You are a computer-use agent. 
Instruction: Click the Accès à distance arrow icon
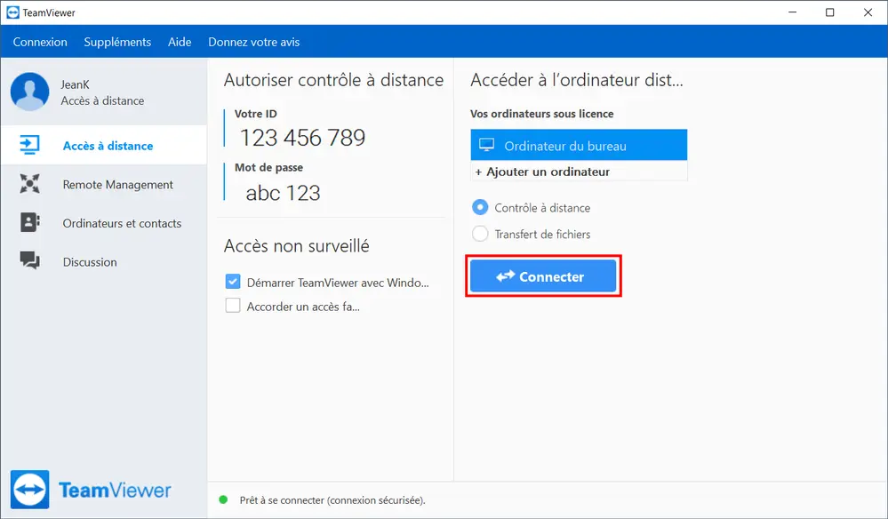[29, 145]
